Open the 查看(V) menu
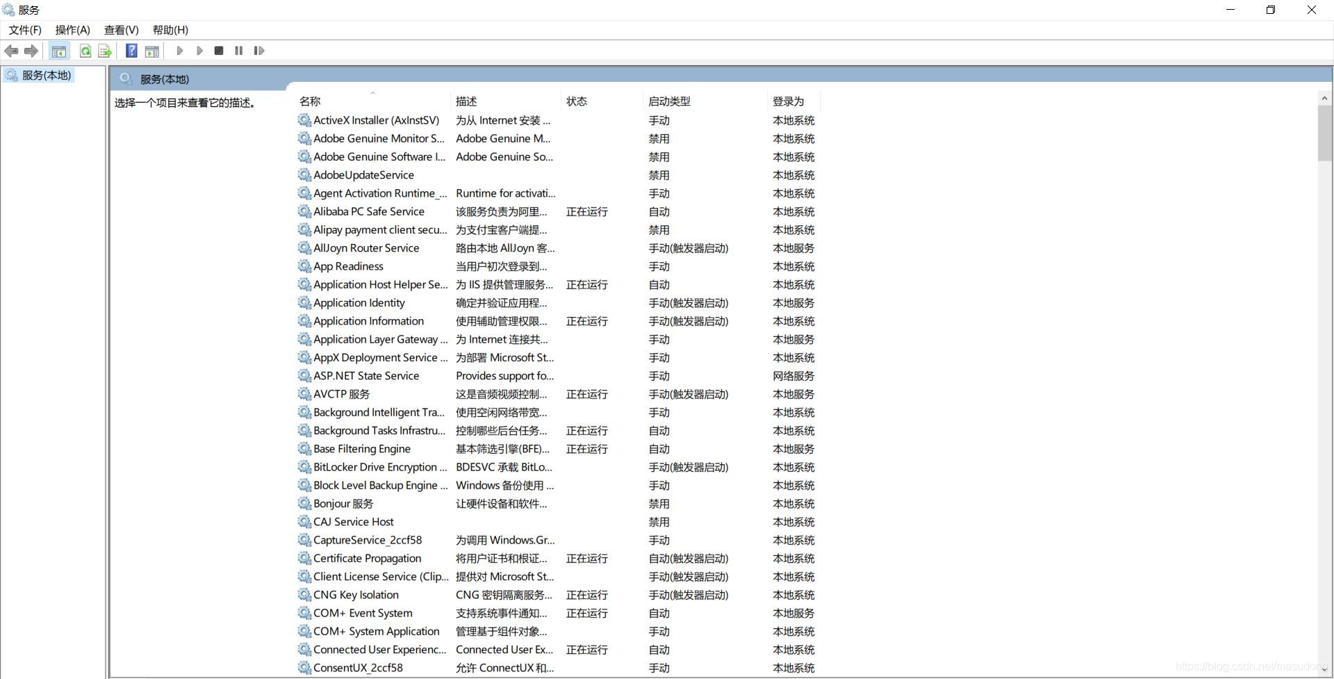1334x679 pixels. (x=122, y=30)
